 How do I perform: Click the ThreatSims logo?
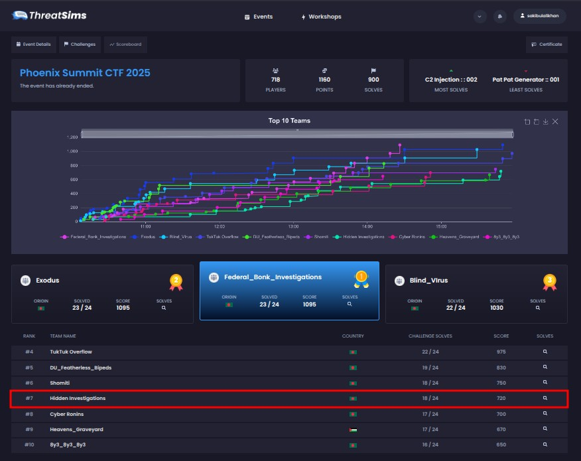pos(49,15)
